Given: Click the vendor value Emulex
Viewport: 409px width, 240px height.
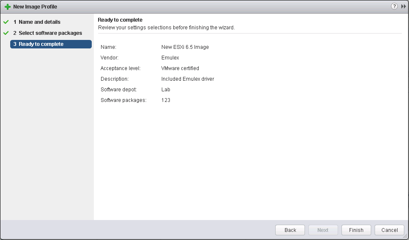Looking at the screenshot, I should coord(170,58).
